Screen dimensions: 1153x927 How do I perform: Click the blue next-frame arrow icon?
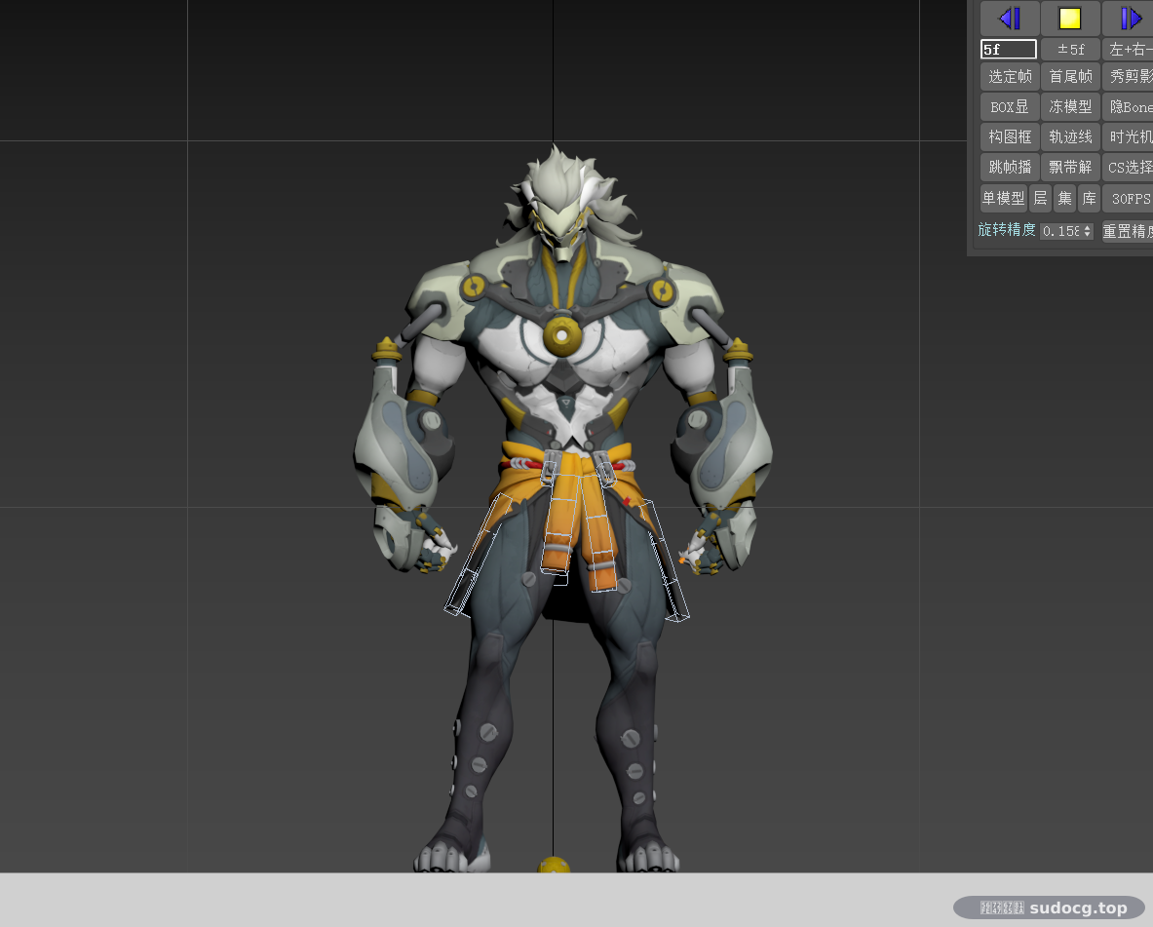(1130, 19)
